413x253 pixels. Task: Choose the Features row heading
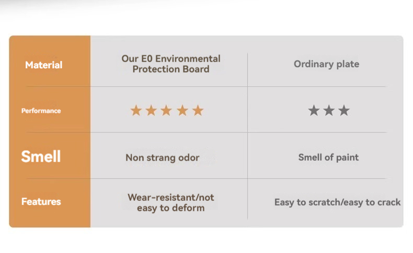41,202
